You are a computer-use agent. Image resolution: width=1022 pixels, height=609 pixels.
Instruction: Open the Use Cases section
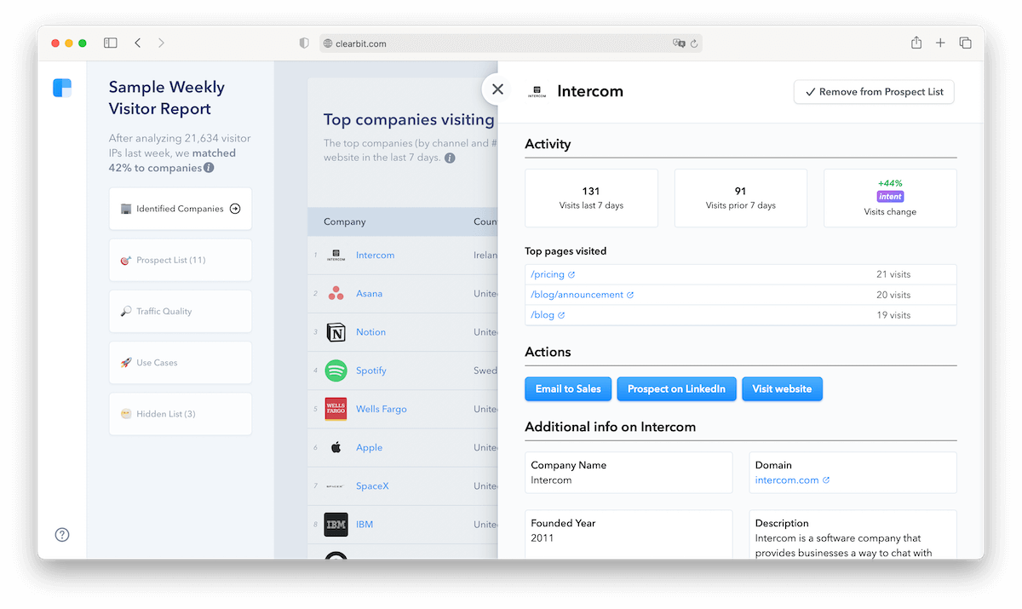181,363
